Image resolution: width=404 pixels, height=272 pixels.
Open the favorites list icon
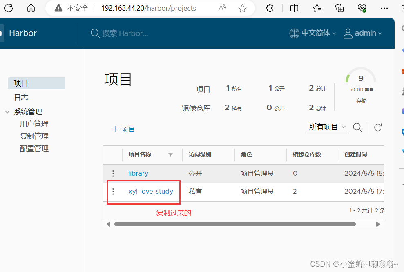pos(317,8)
